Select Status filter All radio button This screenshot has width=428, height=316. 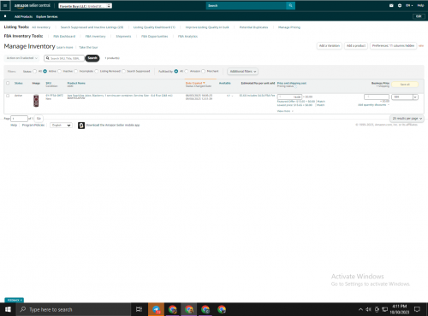35,71
